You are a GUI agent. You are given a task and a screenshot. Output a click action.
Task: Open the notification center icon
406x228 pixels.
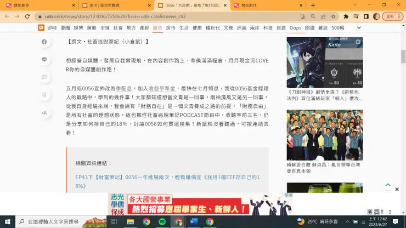tap(396, 222)
